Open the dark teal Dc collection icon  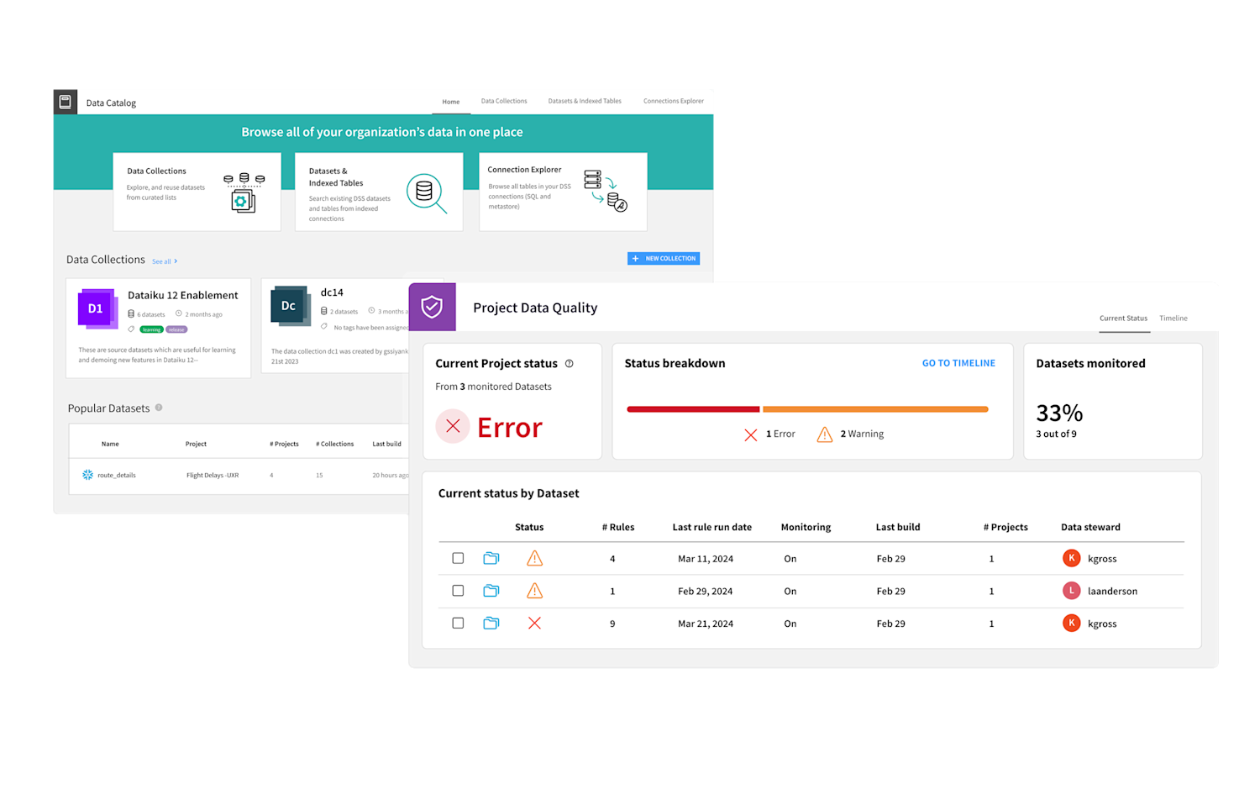click(291, 307)
